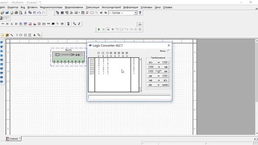
Task: Place an antenna RF component
Action: [57, 24]
